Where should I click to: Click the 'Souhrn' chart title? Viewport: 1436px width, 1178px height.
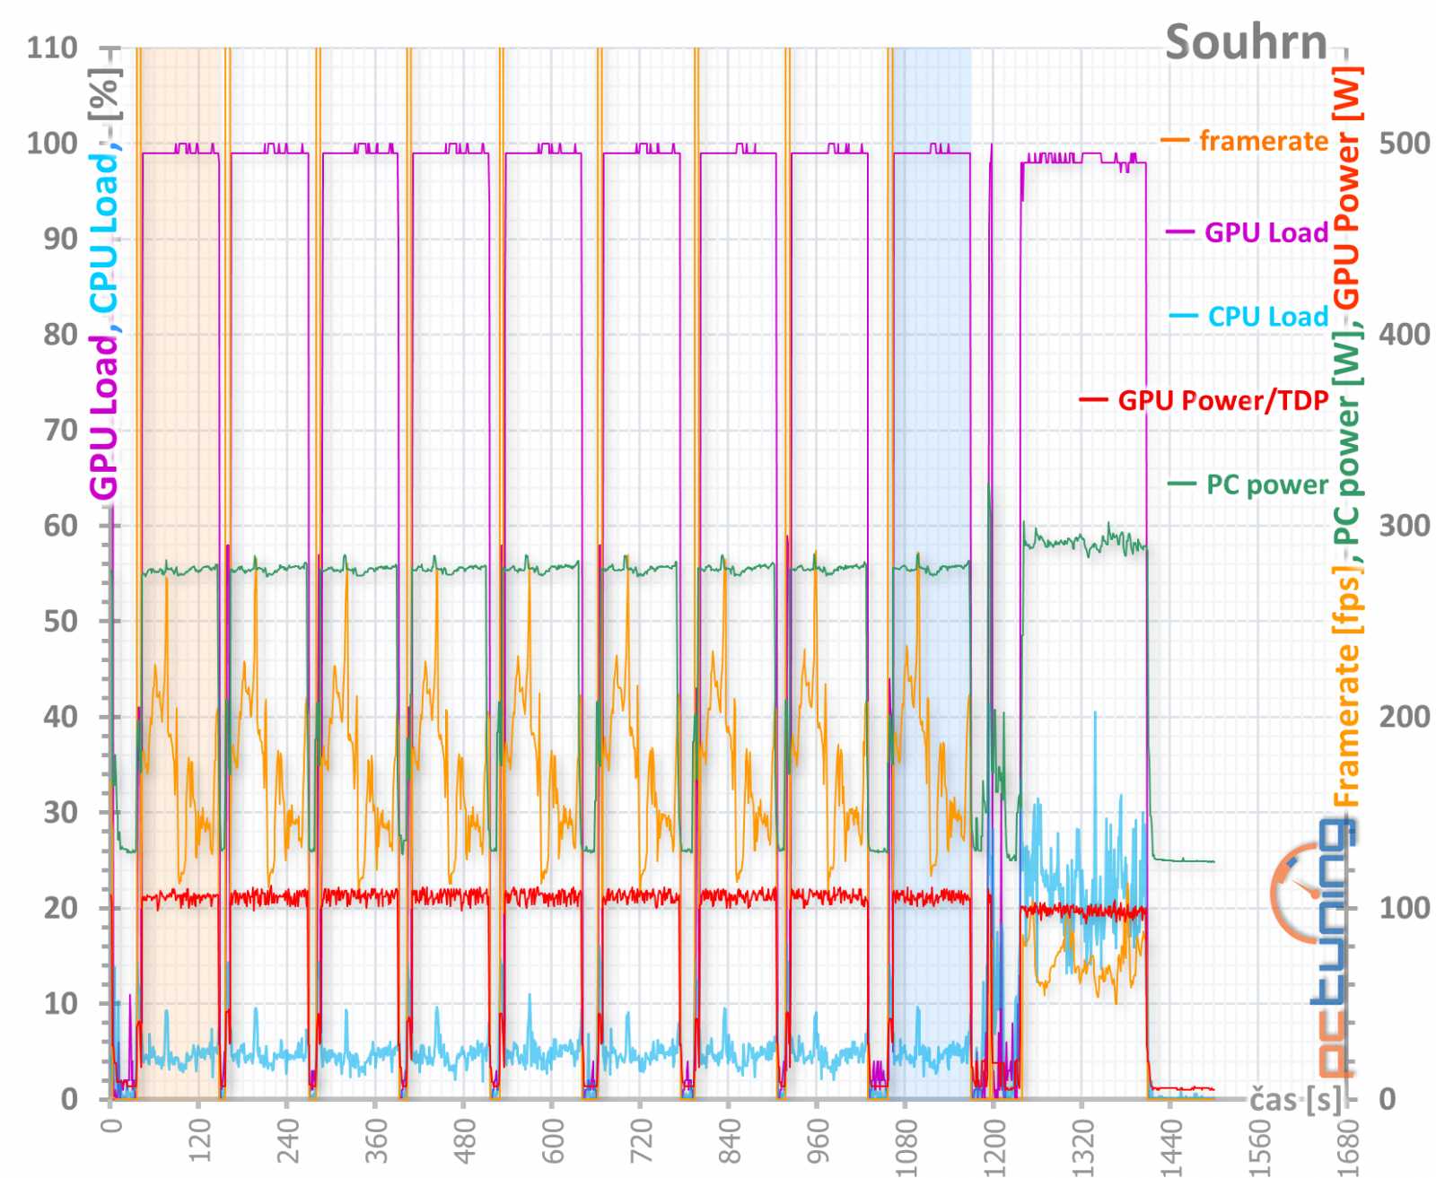click(1246, 42)
